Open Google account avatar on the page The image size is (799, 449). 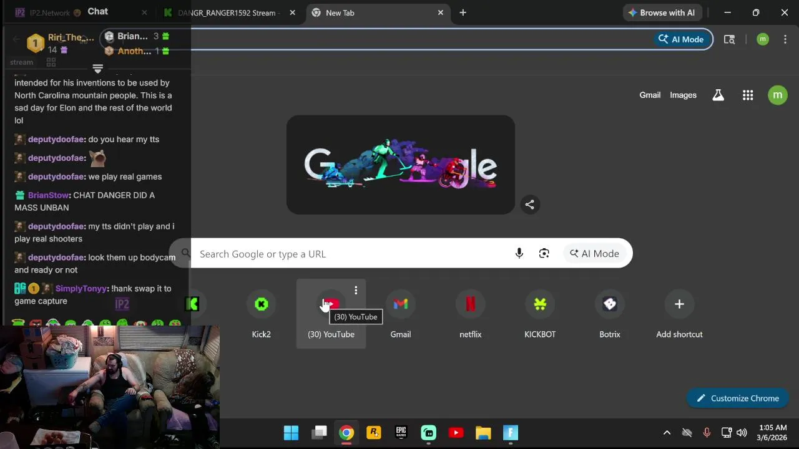pyautogui.click(x=777, y=95)
